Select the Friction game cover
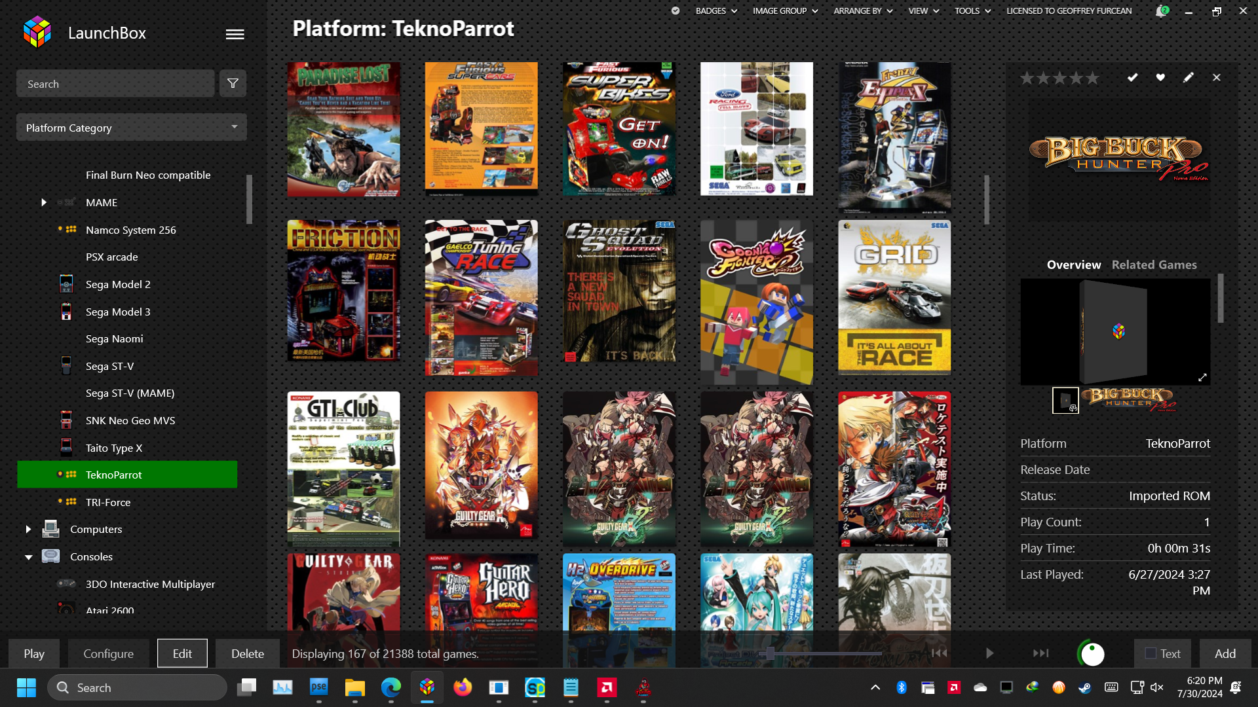The image size is (1258, 707). pyautogui.click(x=343, y=291)
